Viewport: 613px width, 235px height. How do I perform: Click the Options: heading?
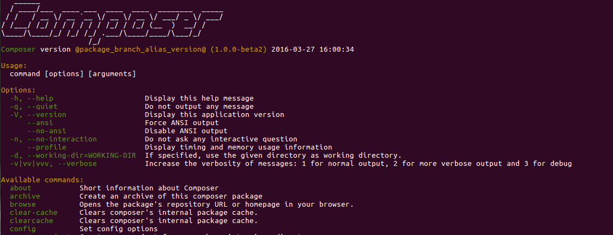[x=19, y=90]
